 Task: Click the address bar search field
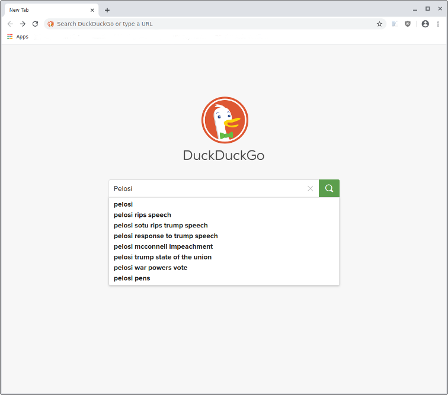pos(215,24)
